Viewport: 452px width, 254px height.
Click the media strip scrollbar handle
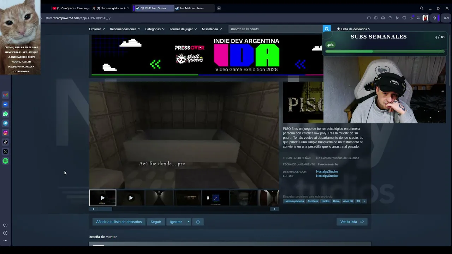point(105,209)
